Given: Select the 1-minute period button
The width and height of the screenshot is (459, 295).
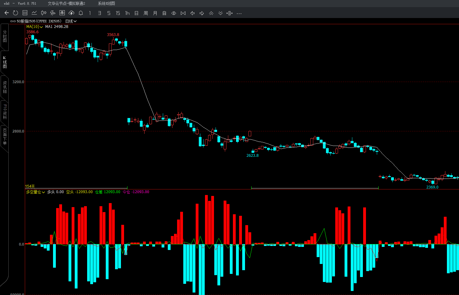Looking at the screenshot, I should tap(90, 13).
